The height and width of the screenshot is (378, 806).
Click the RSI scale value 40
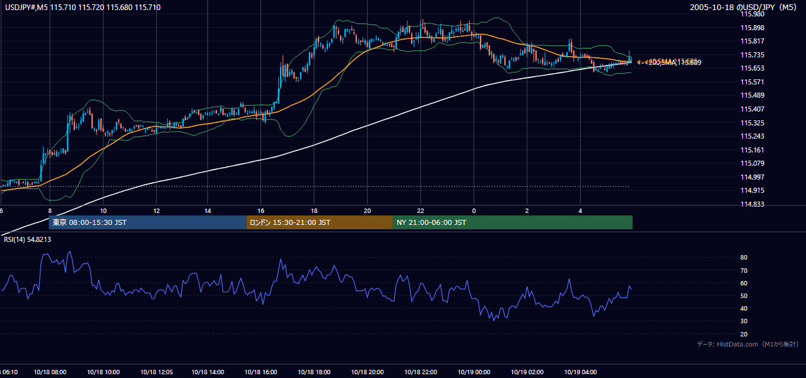pyautogui.click(x=744, y=309)
